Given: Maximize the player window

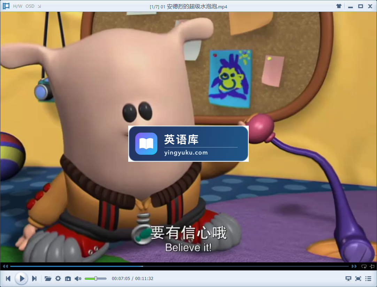Looking at the screenshot, I should point(360,6).
